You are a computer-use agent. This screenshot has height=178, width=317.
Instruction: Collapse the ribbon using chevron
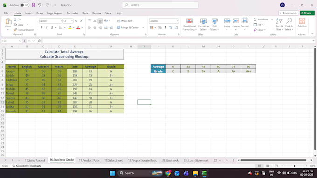[312, 34]
